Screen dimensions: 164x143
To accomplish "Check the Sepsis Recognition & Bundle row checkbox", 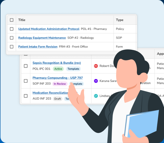I will click(x=26, y=66).
